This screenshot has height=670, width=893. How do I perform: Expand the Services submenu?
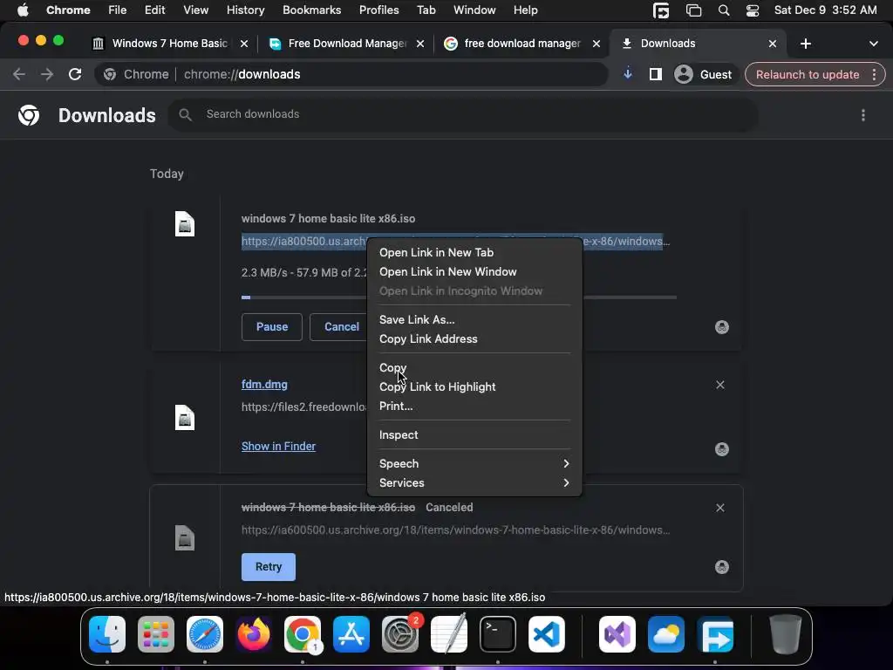tap(474, 483)
